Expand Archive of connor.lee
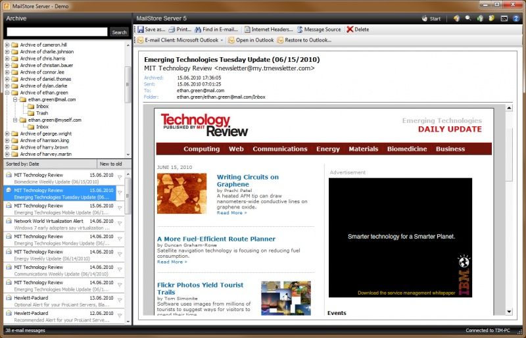The height and width of the screenshot is (338, 526). pyautogui.click(x=7, y=72)
